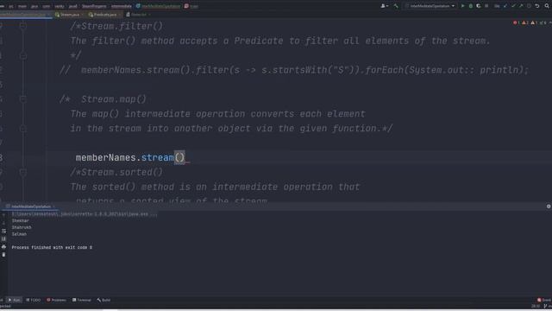The image size is (552, 311).
Task: Place cursor after memberNames.stream()
Action: point(185,157)
